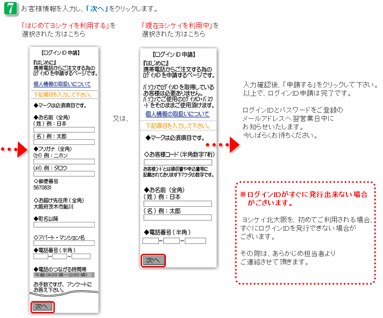The height and width of the screenshot is (318, 383).
Task: Click the note "お客様コードとは領収書や申込書等に…"
Action: point(179,172)
